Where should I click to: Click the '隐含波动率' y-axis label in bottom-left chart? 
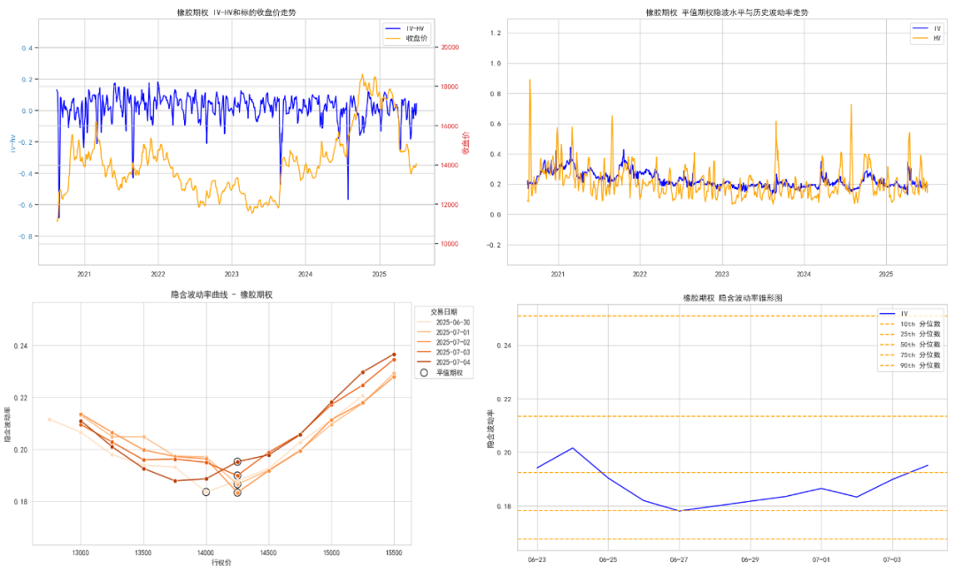tap(8, 424)
